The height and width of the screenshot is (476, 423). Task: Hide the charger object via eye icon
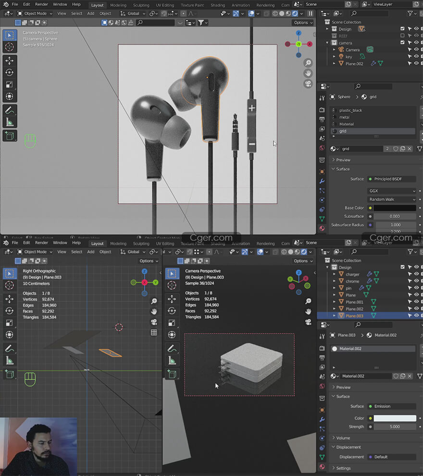point(416,274)
